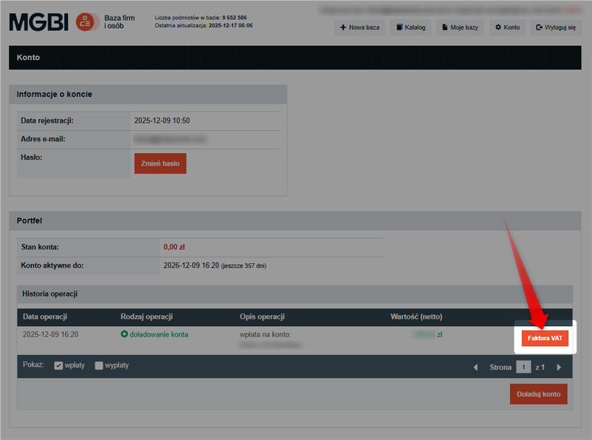This screenshot has height=440, width=592.
Task: Click the page number input showing 1
Action: pyautogui.click(x=523, y=367)
